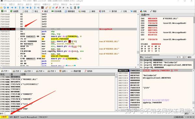Image resolution: width=195 pixels, height=119 pixels.
Task: Click the fx functions toolbar icon
Action: tap(60, 7)
